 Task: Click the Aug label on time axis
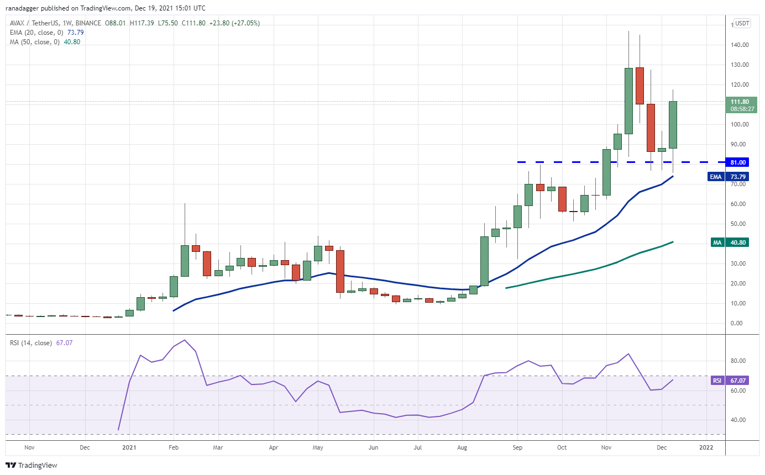pos(462,447)
